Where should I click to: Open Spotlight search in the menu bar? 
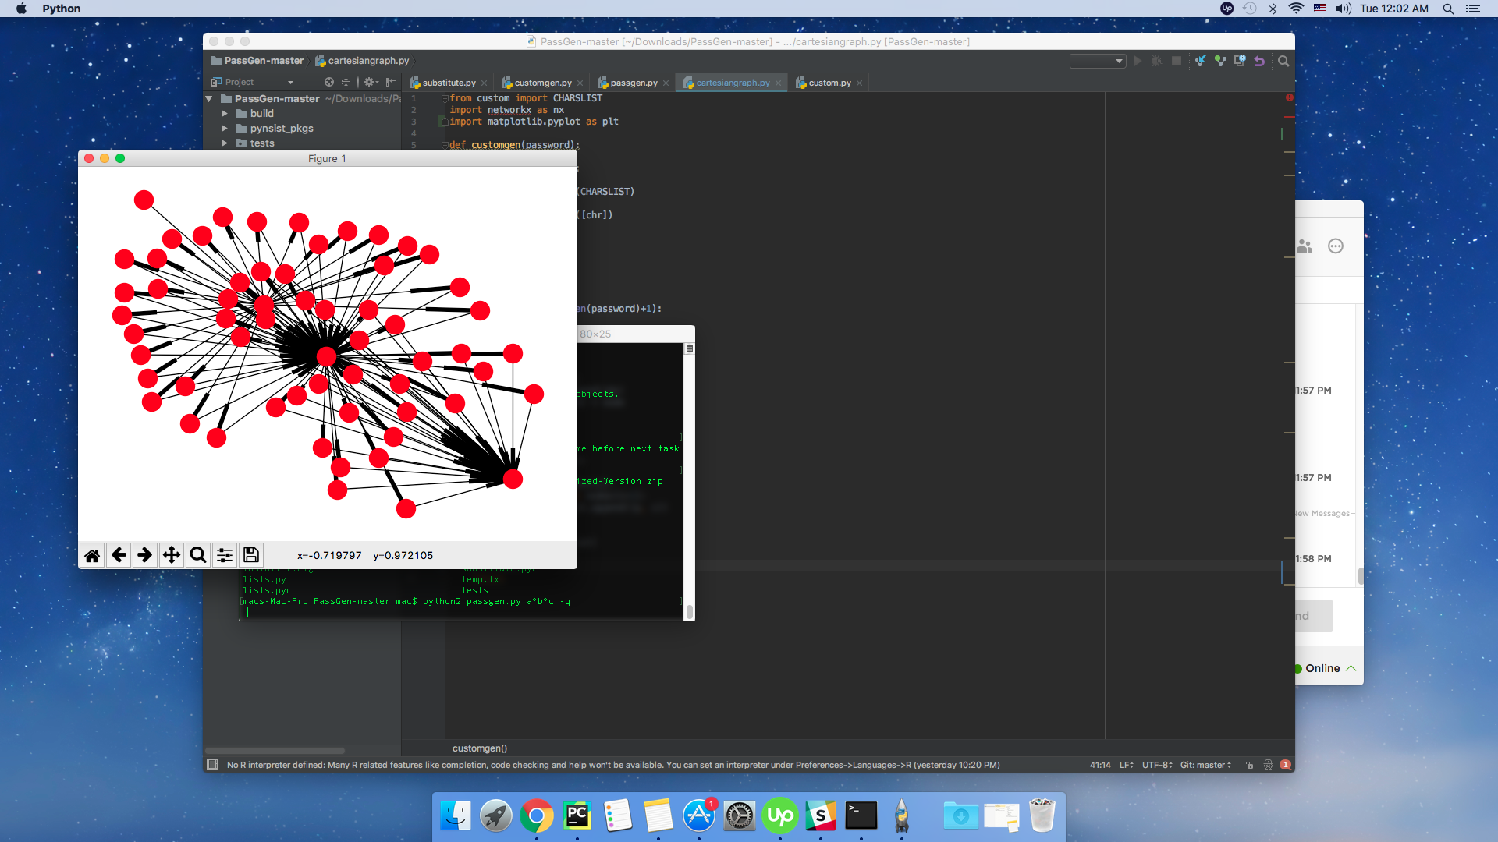(x=1448, y=9)
